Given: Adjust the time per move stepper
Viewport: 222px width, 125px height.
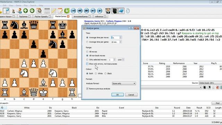Looking at the screenshot, I should pyautogui.click(x=120, y=37).
